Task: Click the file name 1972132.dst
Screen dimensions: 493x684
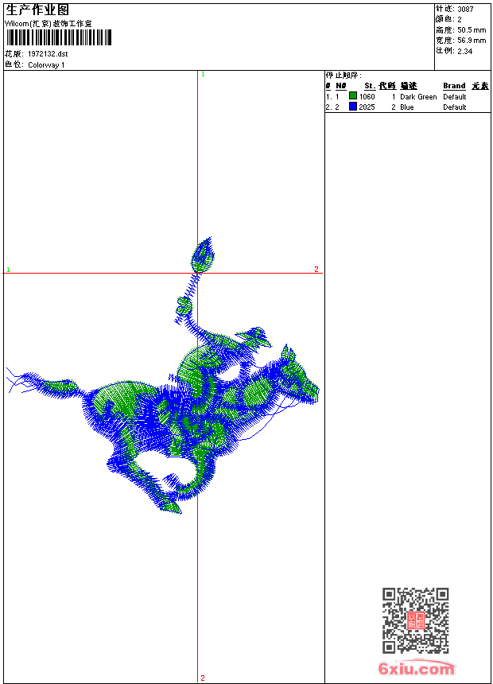Action: pyautogui.click(x=48, y=54)
